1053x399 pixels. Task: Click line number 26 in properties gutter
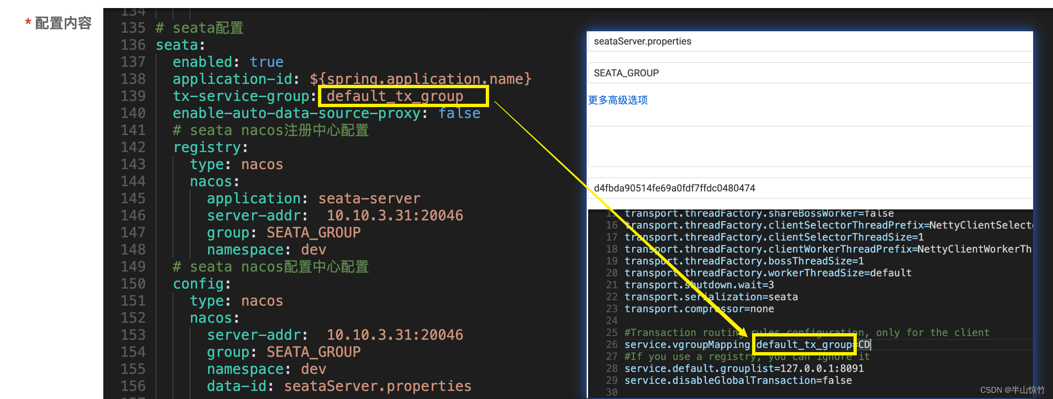pos(612,345)
